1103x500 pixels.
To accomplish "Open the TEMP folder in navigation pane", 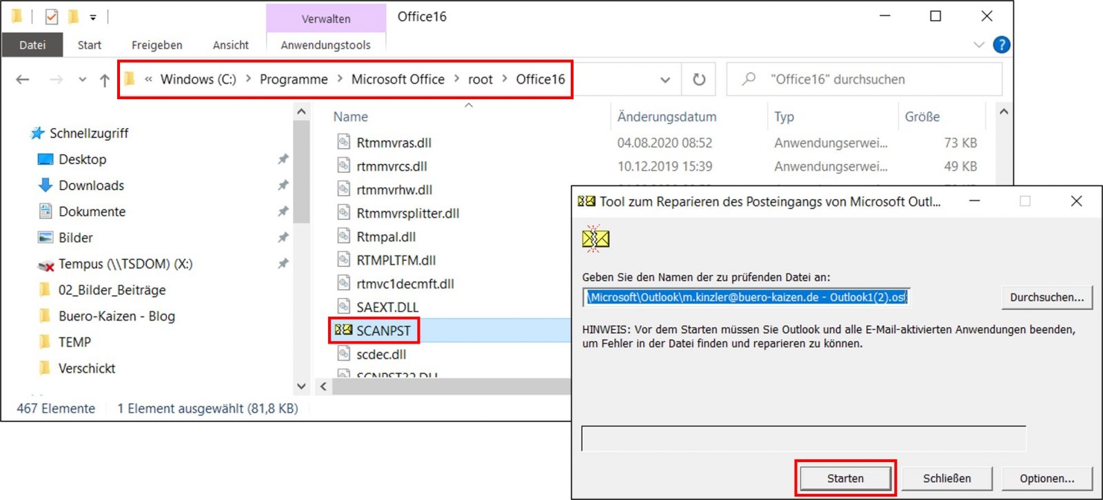I will tap(74, 342).
